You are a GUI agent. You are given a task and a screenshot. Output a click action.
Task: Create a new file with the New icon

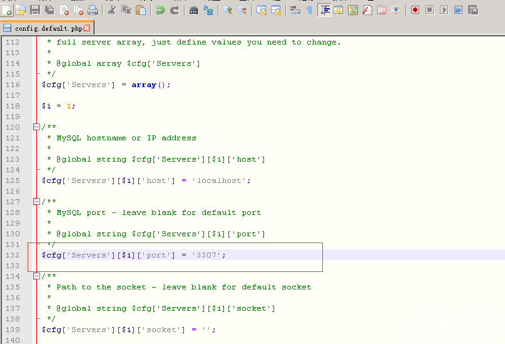(7, 10)
